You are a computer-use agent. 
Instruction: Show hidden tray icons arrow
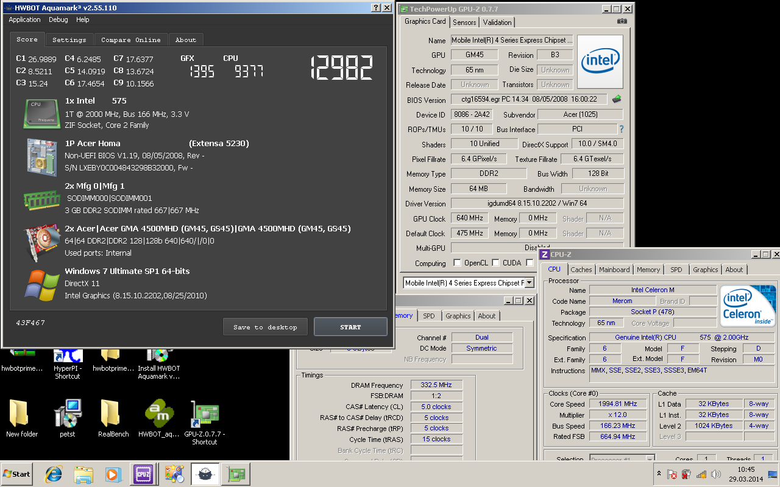click(x=659, y=474)
